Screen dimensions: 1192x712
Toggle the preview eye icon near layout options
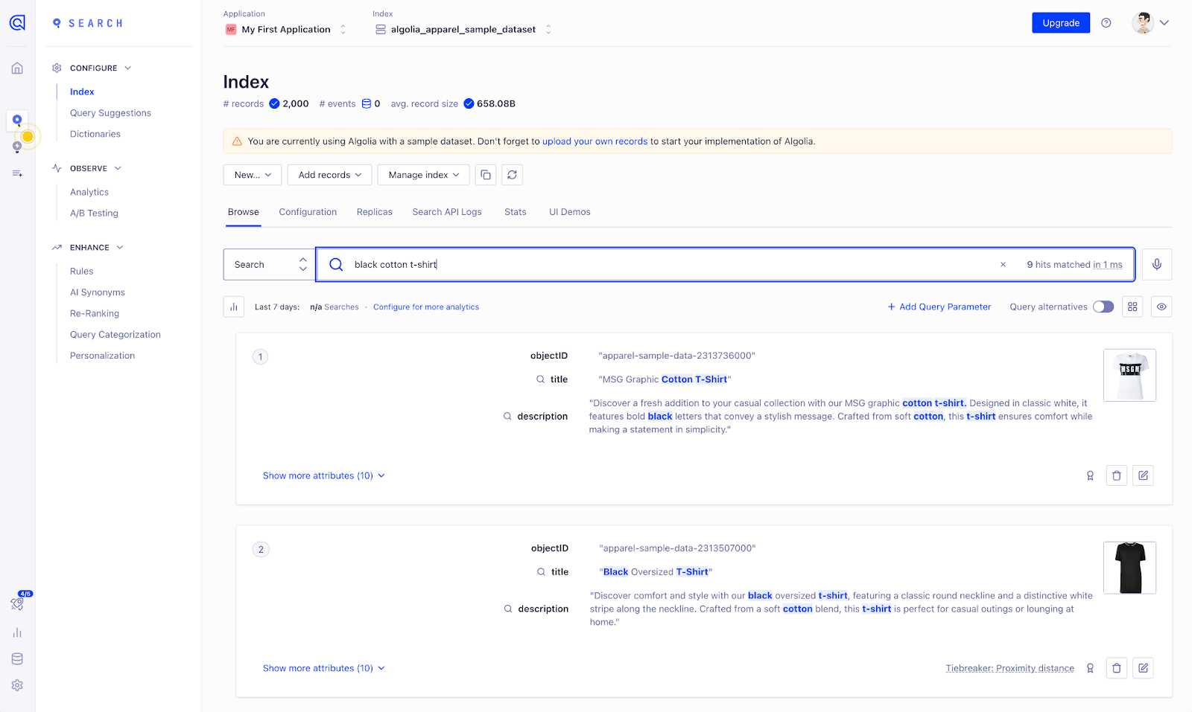pos(1161,307)
